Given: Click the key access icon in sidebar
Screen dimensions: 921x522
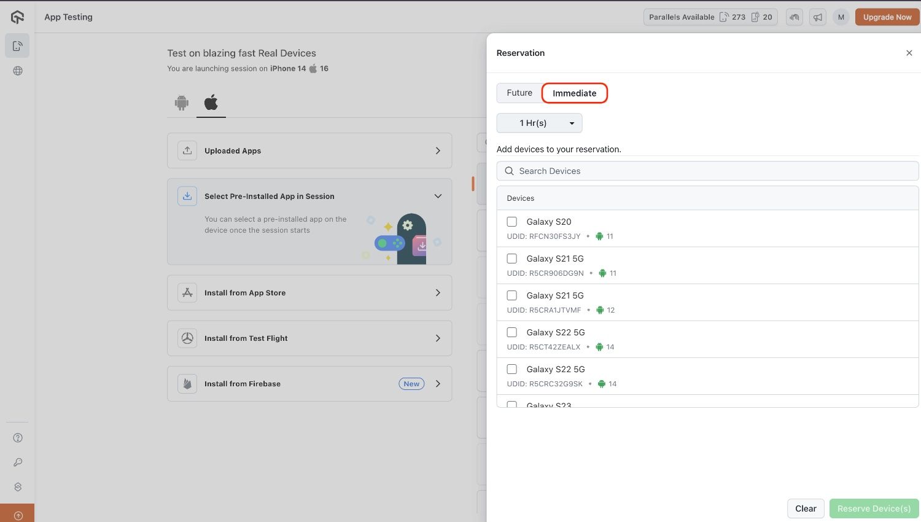Looking at the screenshot, I should pyautogui.click(x=18, y=462).
